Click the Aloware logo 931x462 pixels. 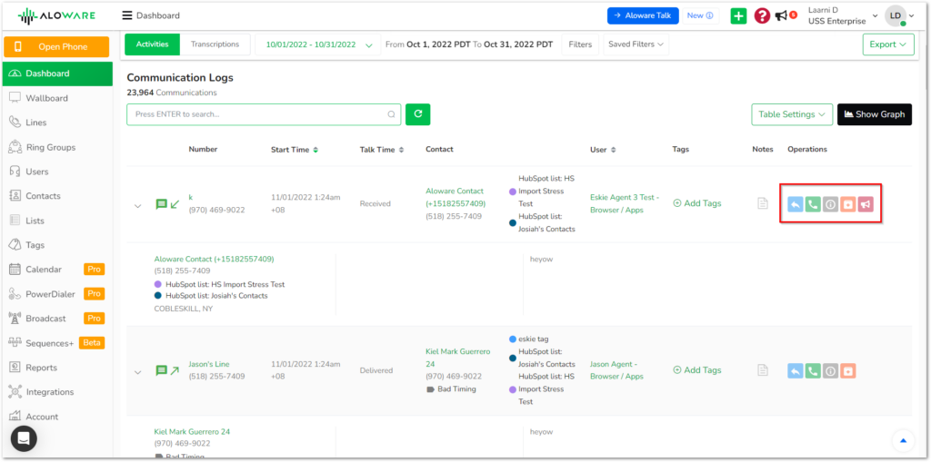[x=56, y=15]
